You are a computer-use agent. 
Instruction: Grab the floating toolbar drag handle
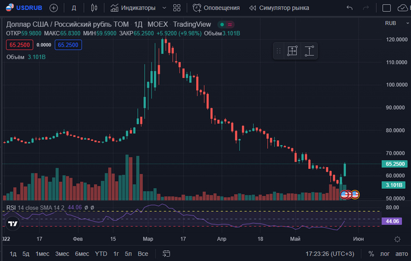[x=279, y=51]
